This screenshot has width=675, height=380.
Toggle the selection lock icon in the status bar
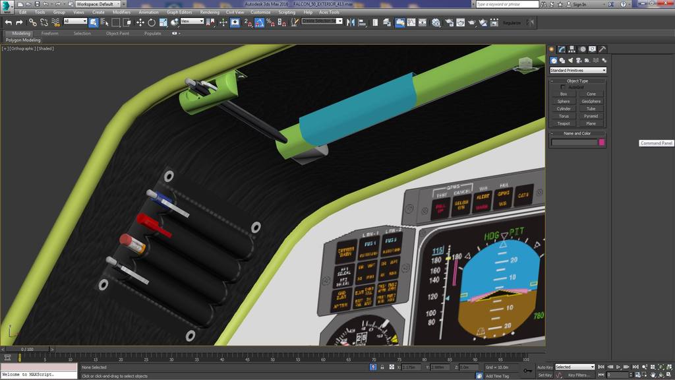coord(373,367)
